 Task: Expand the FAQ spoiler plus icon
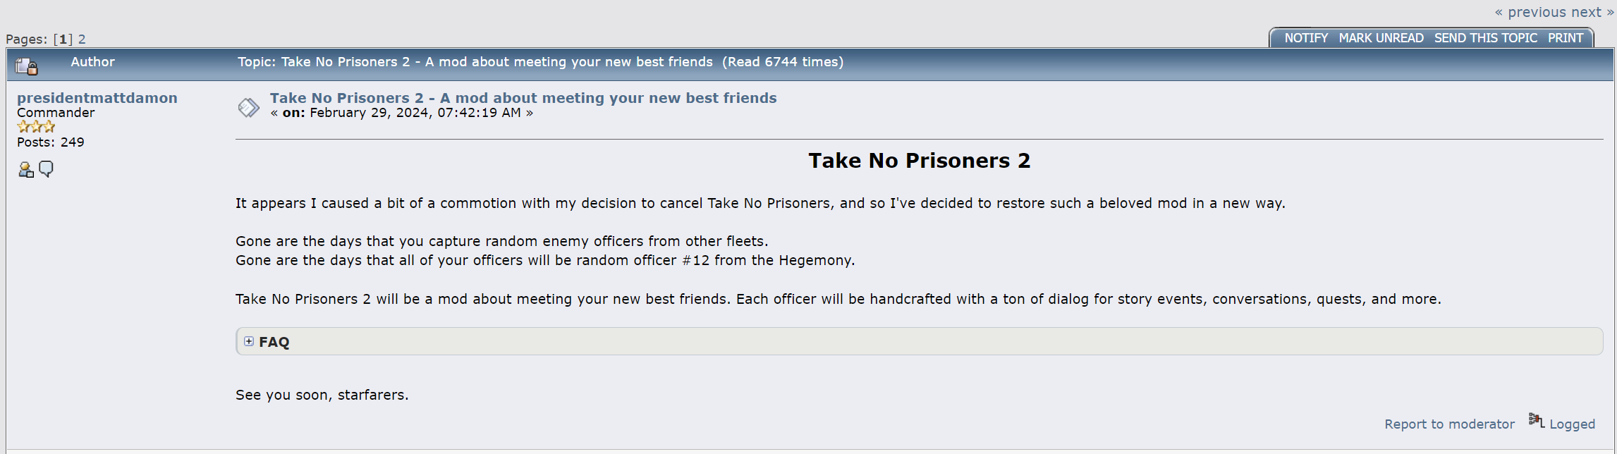pyautogui.click(x=249, y=341)
